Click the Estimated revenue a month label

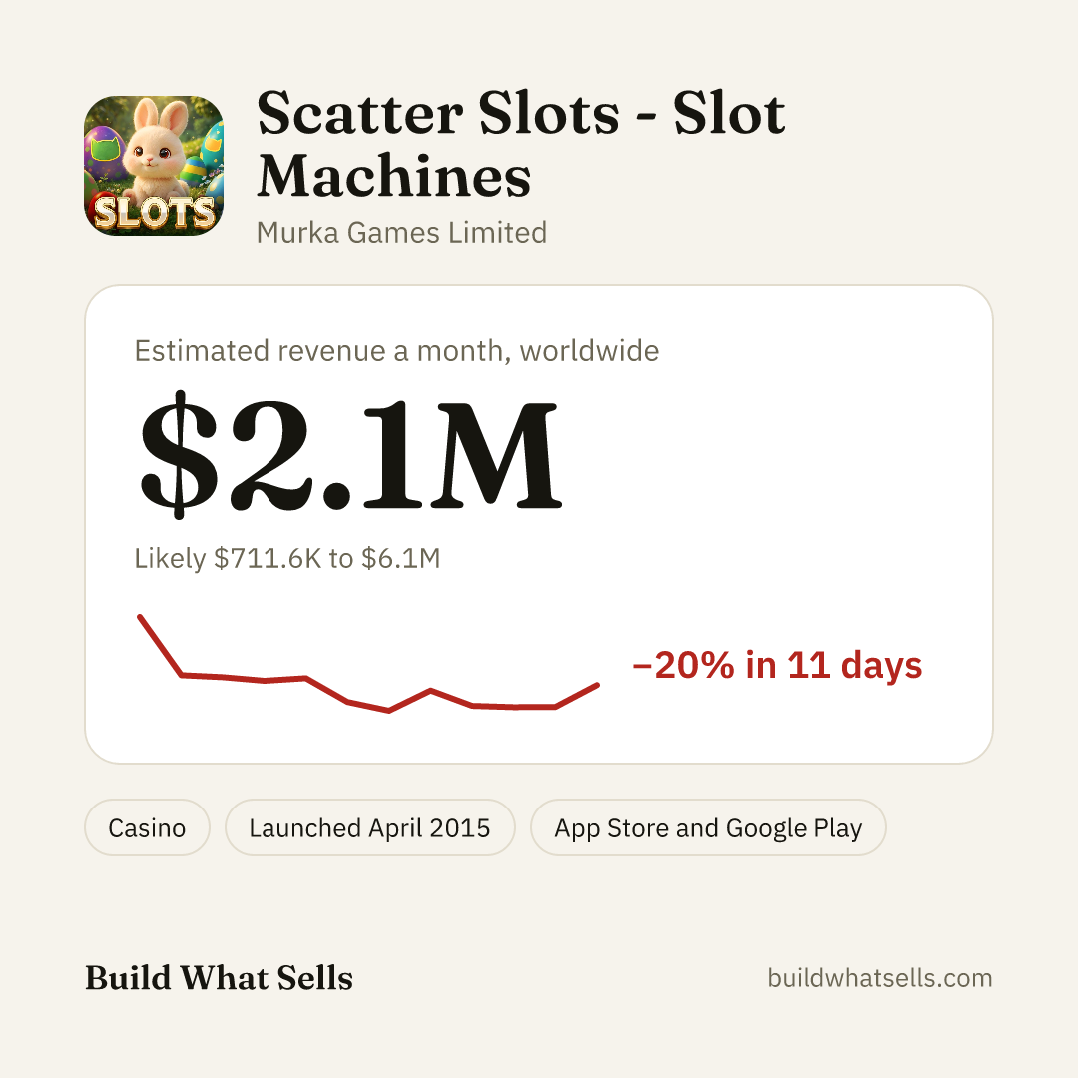[x=396, y=351]
